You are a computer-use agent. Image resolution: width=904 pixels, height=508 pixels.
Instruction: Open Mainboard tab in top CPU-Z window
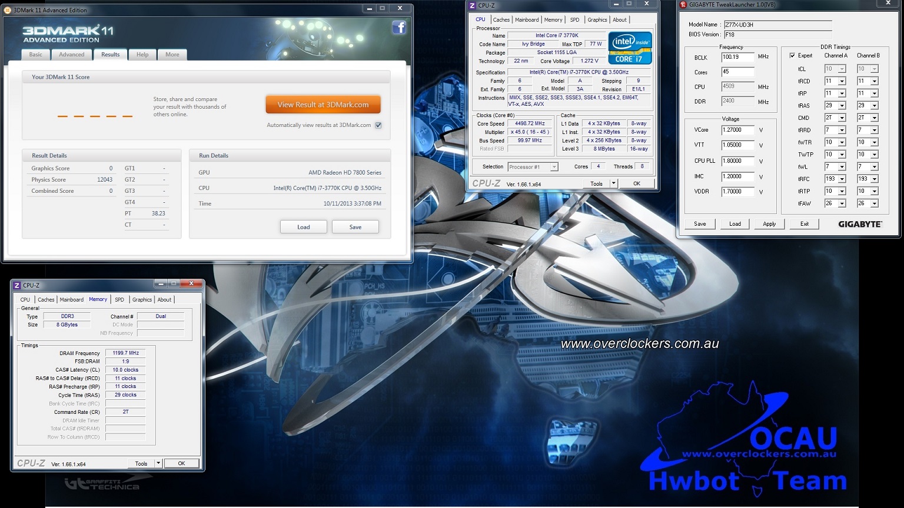pos(527,20)
